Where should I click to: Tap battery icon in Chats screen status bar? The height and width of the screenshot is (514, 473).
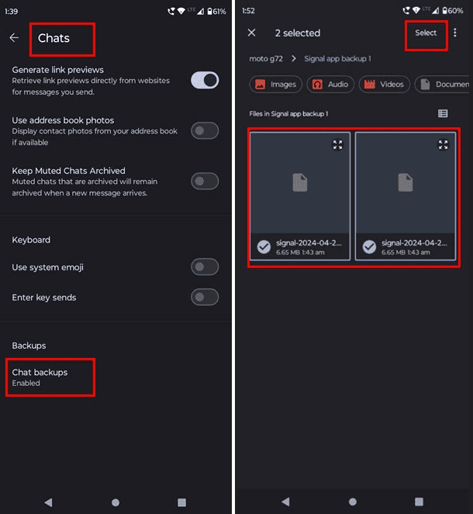click(210, 12)
